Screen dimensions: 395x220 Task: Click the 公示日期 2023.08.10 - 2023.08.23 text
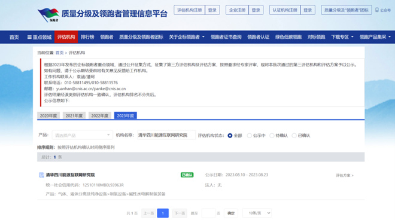[x=236, y=175]
